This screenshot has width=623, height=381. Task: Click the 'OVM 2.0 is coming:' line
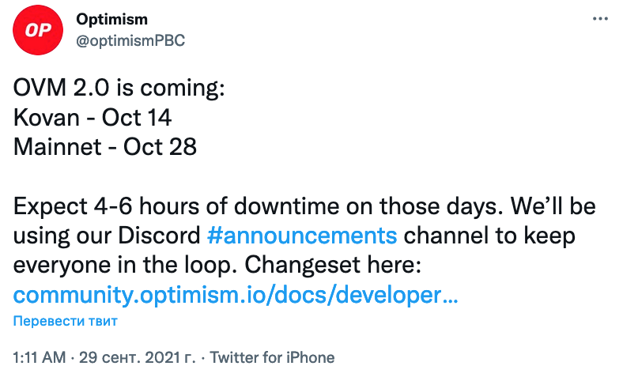click(119, 88)
